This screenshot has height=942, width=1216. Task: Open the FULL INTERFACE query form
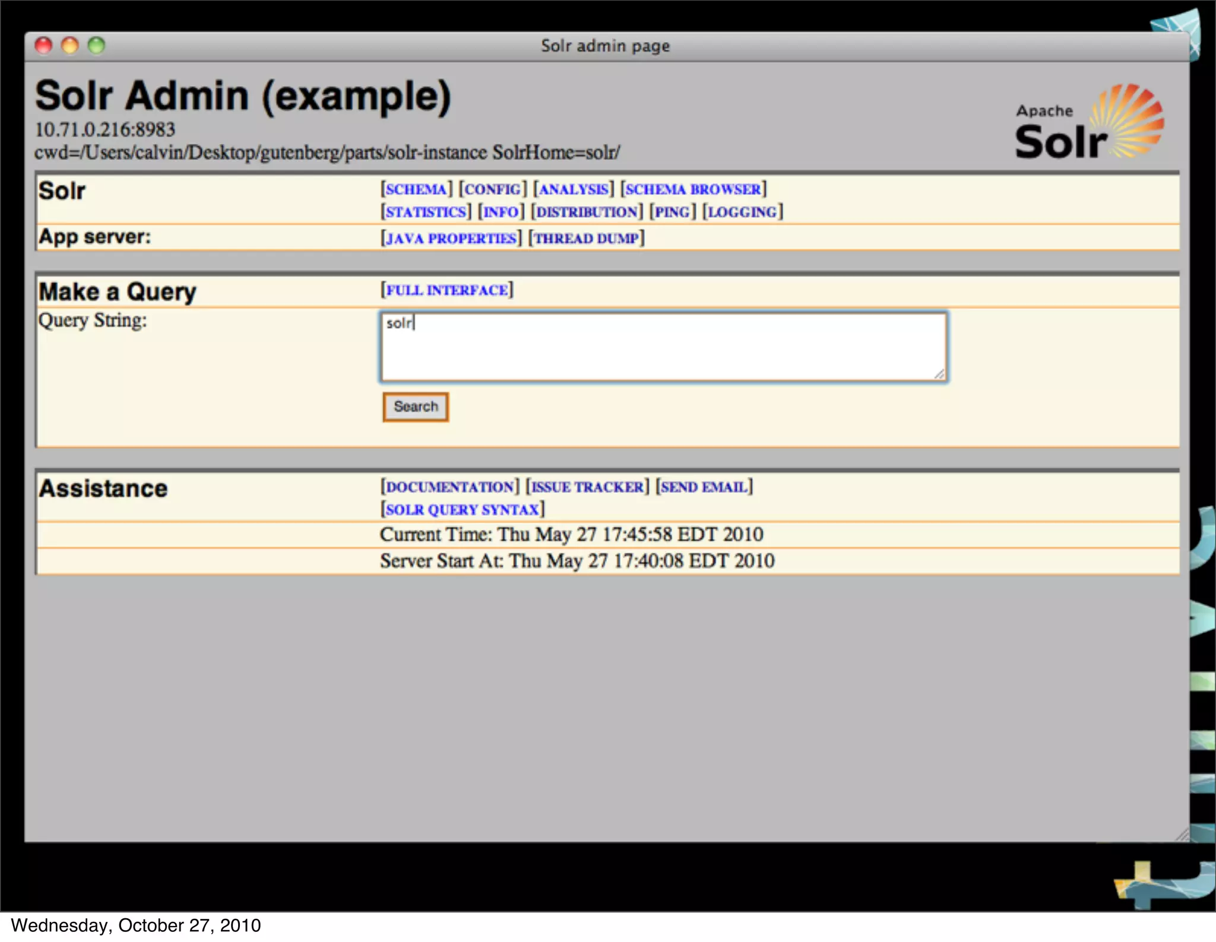446,290
